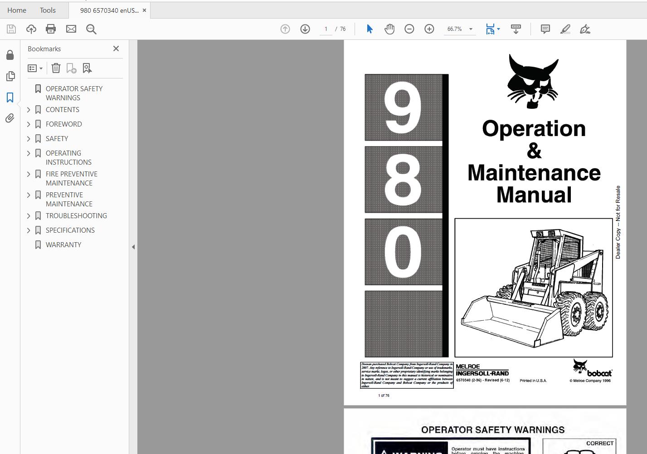Click the OPERATOR SAFETY WARNINGS page heading

(493, 430)
